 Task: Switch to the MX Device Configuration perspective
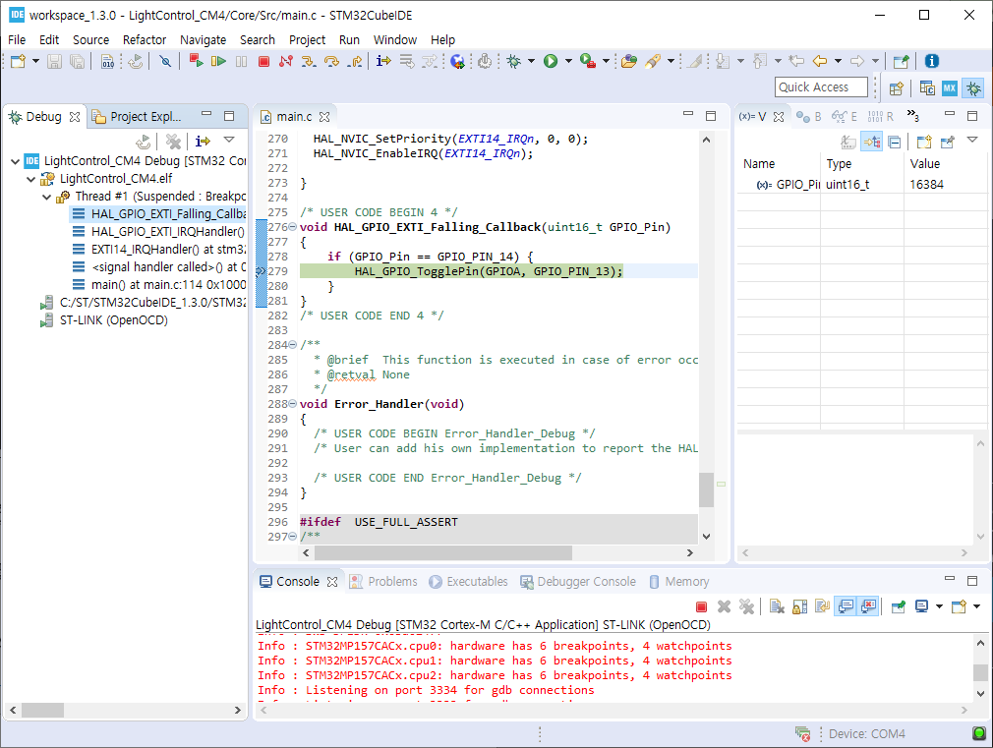[950, 88]
